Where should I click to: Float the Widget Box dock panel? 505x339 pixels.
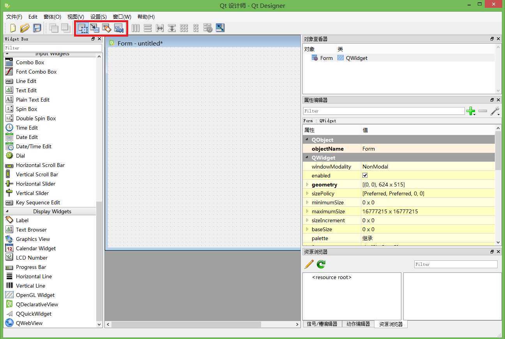[93, 39]
